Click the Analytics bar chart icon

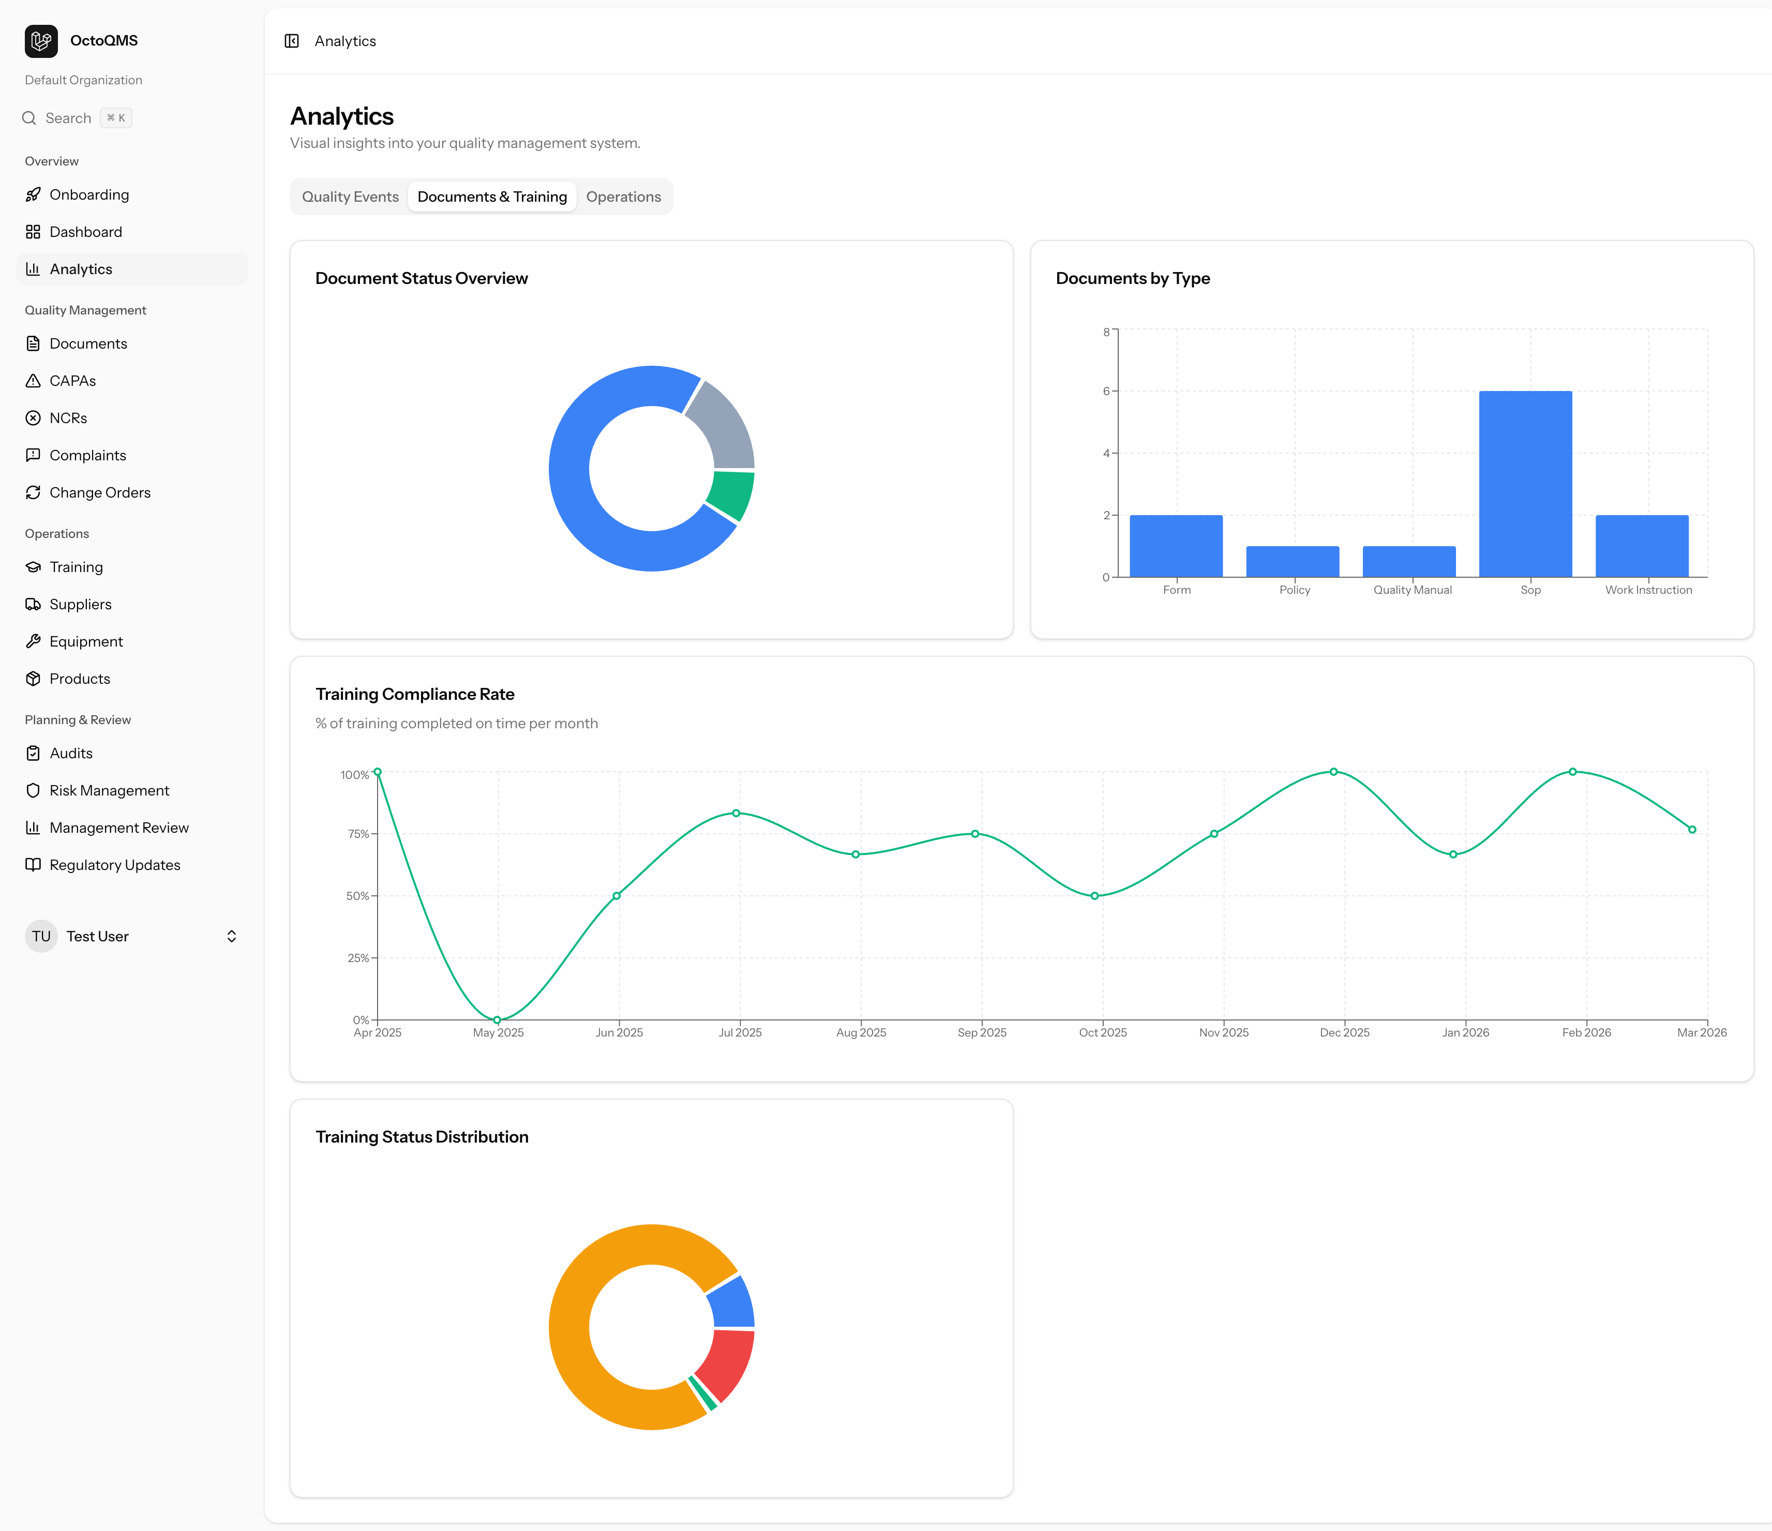[x=33, y=269]
